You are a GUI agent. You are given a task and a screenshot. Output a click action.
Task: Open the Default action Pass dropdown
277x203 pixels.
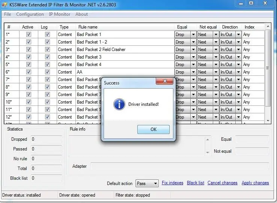point(147,183)
